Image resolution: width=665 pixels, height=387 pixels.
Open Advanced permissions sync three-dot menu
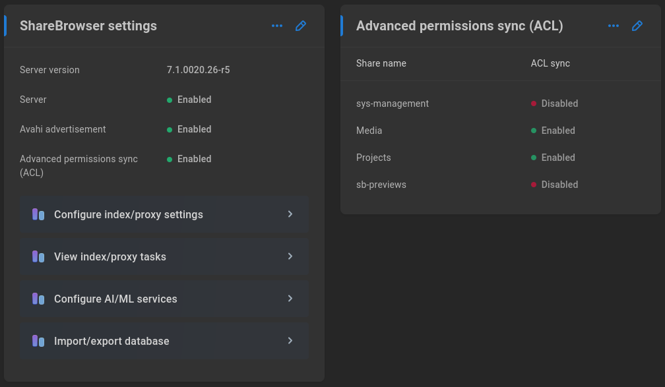(x=614, y=26)
